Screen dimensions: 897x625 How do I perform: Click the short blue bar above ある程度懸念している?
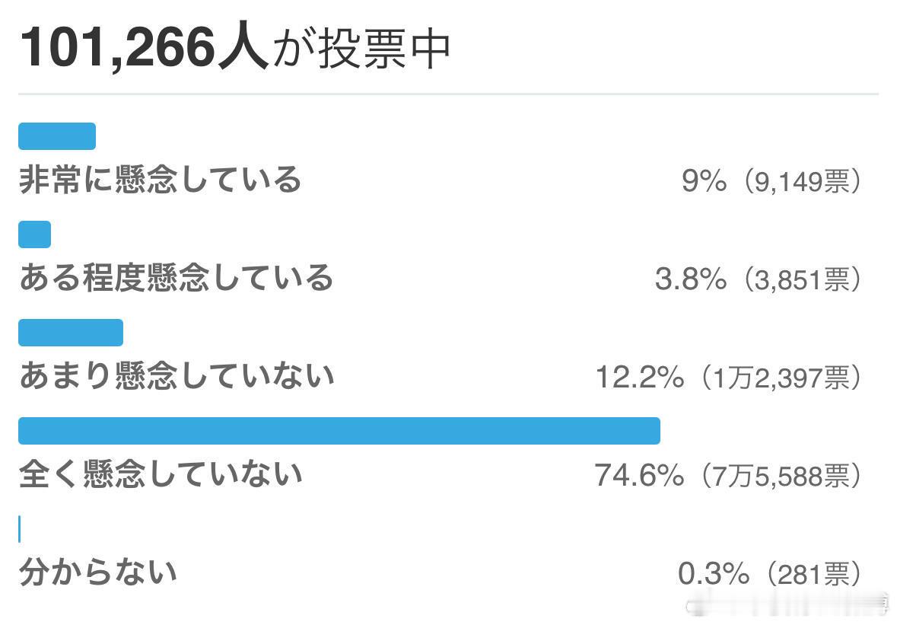(34, 234)
